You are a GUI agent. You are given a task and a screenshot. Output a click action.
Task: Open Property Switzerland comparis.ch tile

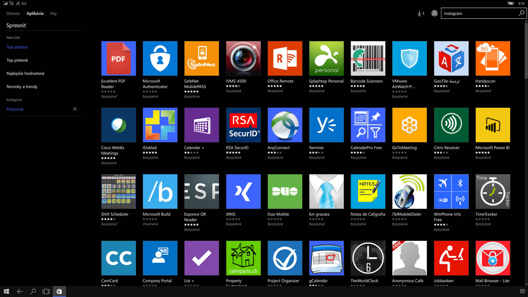point(243,258)
